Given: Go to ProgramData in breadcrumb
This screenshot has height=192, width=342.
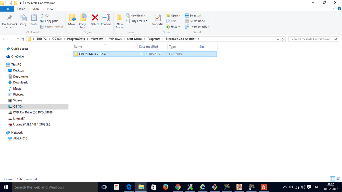Looking at the screenshot, I should tap(76, 39).
